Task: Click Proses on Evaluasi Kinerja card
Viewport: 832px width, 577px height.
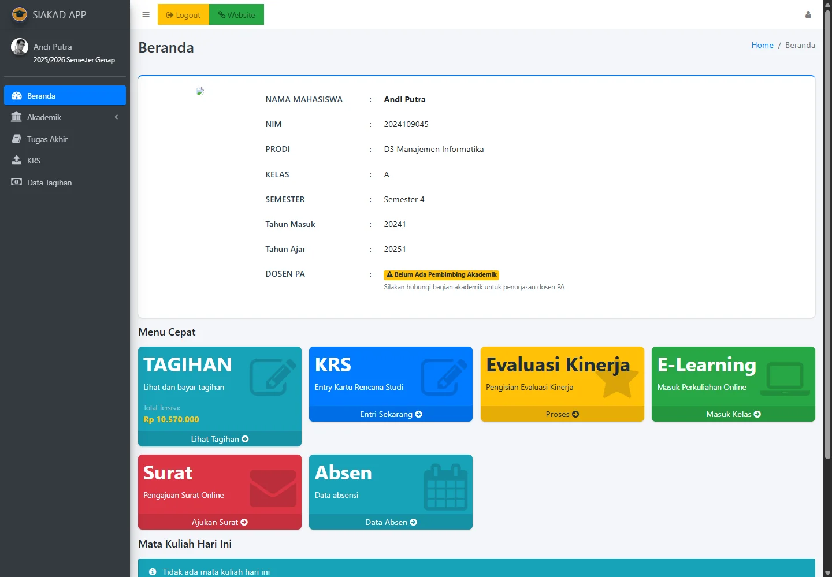Action: coord(562,414)
